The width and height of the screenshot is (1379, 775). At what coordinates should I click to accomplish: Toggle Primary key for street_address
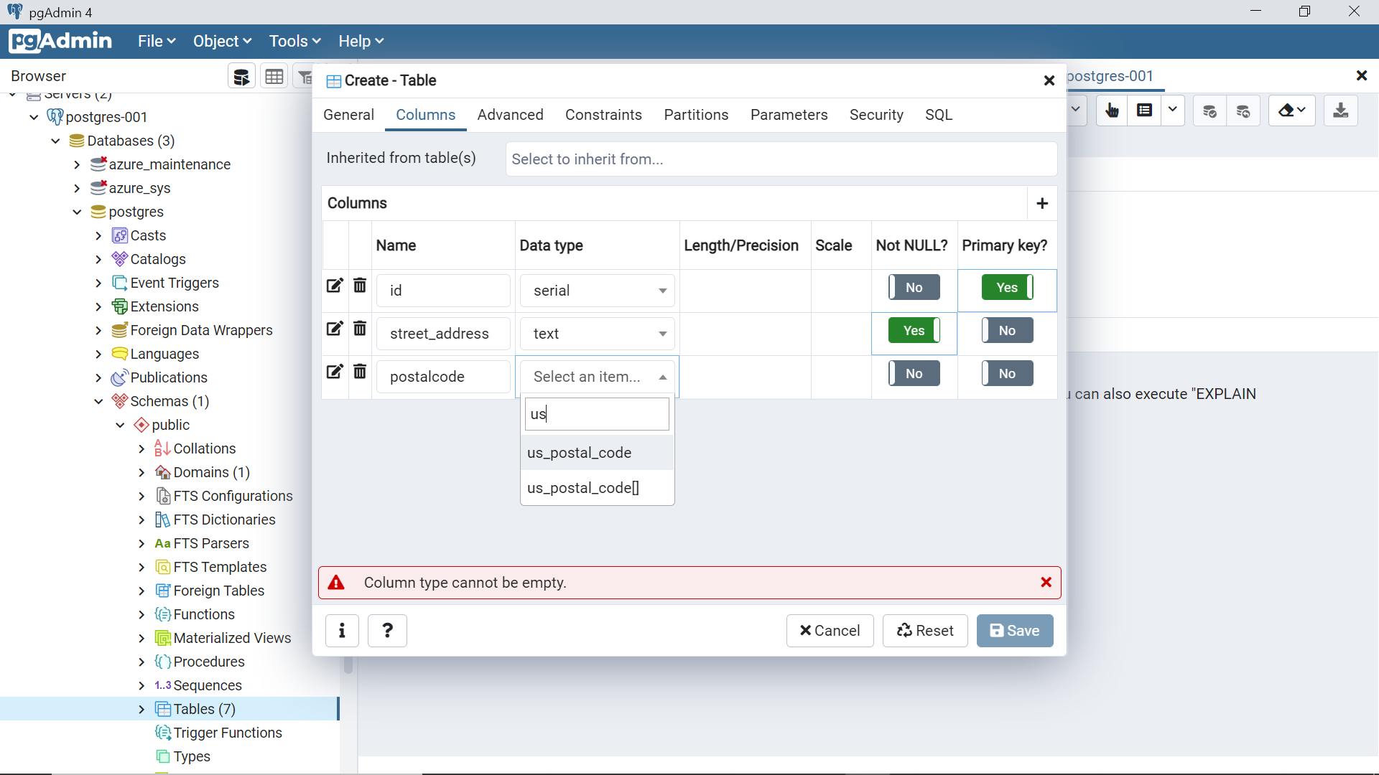(1006, 331)
